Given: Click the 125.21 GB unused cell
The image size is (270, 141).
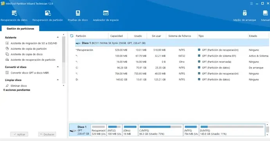Looking at the screenshot, I should [160, 79].
